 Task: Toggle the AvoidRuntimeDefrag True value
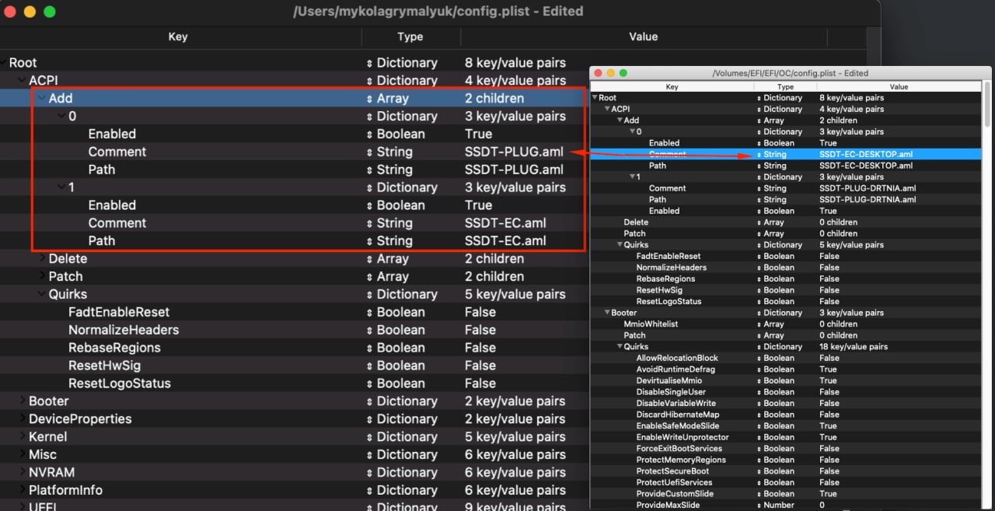click(828, 369)
